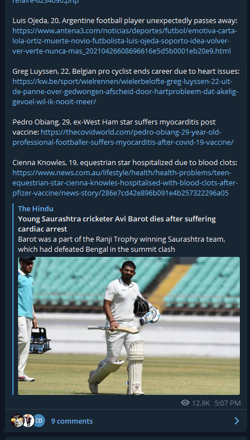This screenshot has width=250, height=440.
Task: Open news.com.au Cienna Knowles link
Action: [125, 183]
